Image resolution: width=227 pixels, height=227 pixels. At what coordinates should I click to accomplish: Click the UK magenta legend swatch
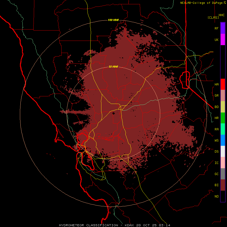[223, 40]
